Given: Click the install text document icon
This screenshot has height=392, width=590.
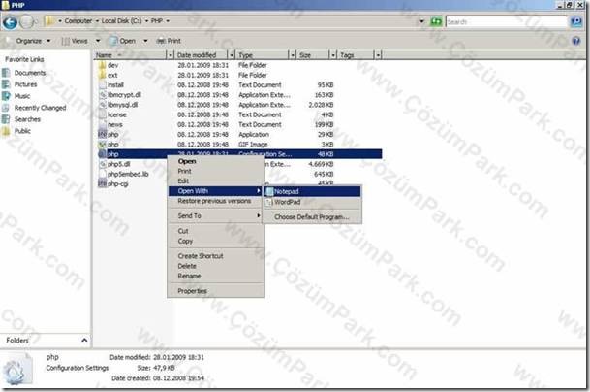Looking at the screenshot, I should 103,85.
